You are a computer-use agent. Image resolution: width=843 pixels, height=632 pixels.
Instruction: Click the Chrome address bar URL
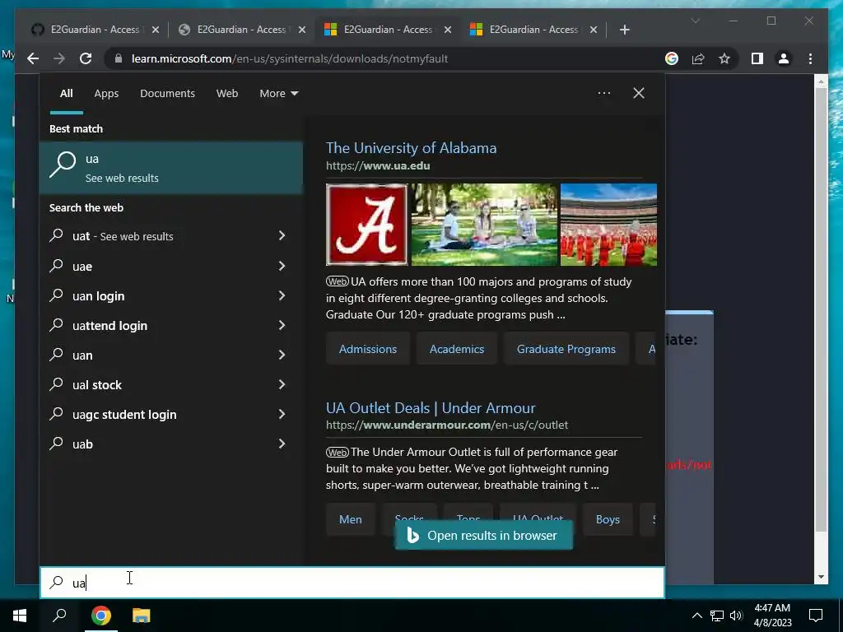point(290,58)
